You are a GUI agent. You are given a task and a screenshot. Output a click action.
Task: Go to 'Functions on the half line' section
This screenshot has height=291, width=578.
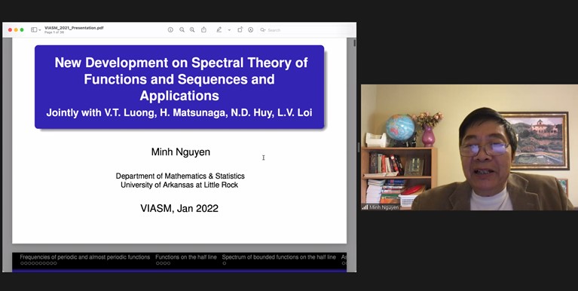[186, 257]
